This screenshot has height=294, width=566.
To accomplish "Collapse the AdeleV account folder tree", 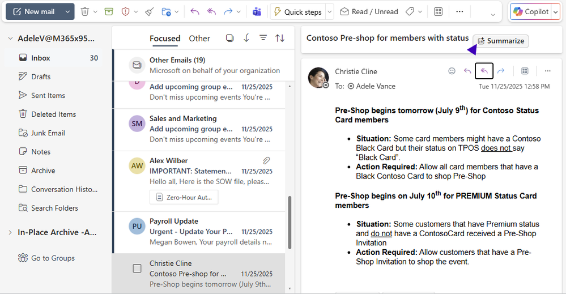I will tap(10, 39).
